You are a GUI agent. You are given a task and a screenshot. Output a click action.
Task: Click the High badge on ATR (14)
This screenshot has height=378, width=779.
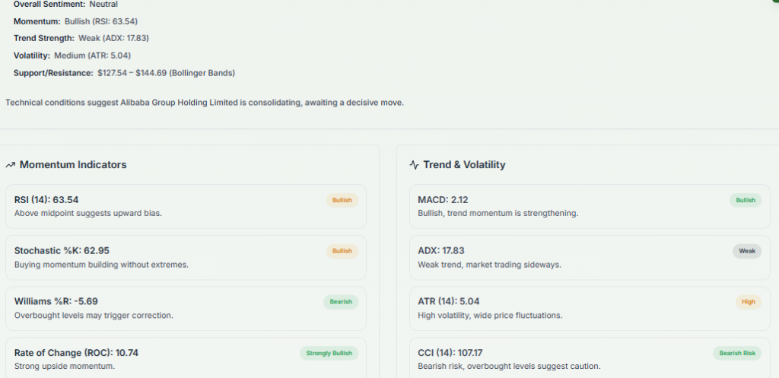(x=749, y=301)
